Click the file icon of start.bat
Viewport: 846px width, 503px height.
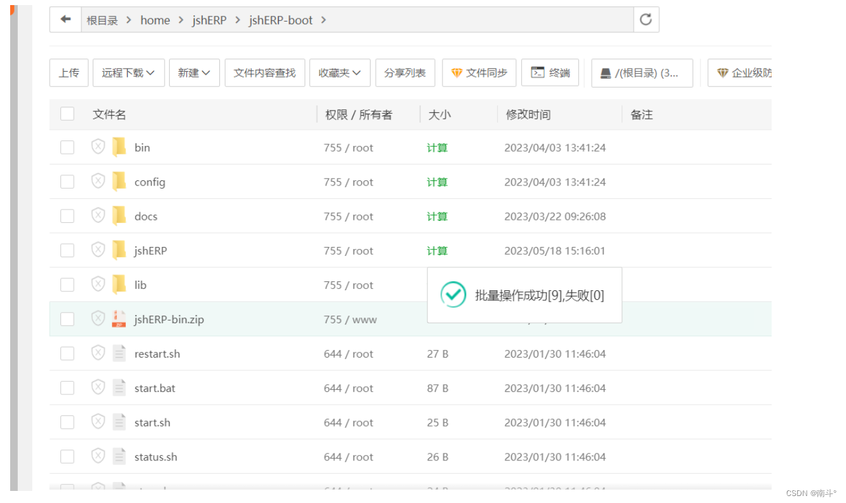119,387
